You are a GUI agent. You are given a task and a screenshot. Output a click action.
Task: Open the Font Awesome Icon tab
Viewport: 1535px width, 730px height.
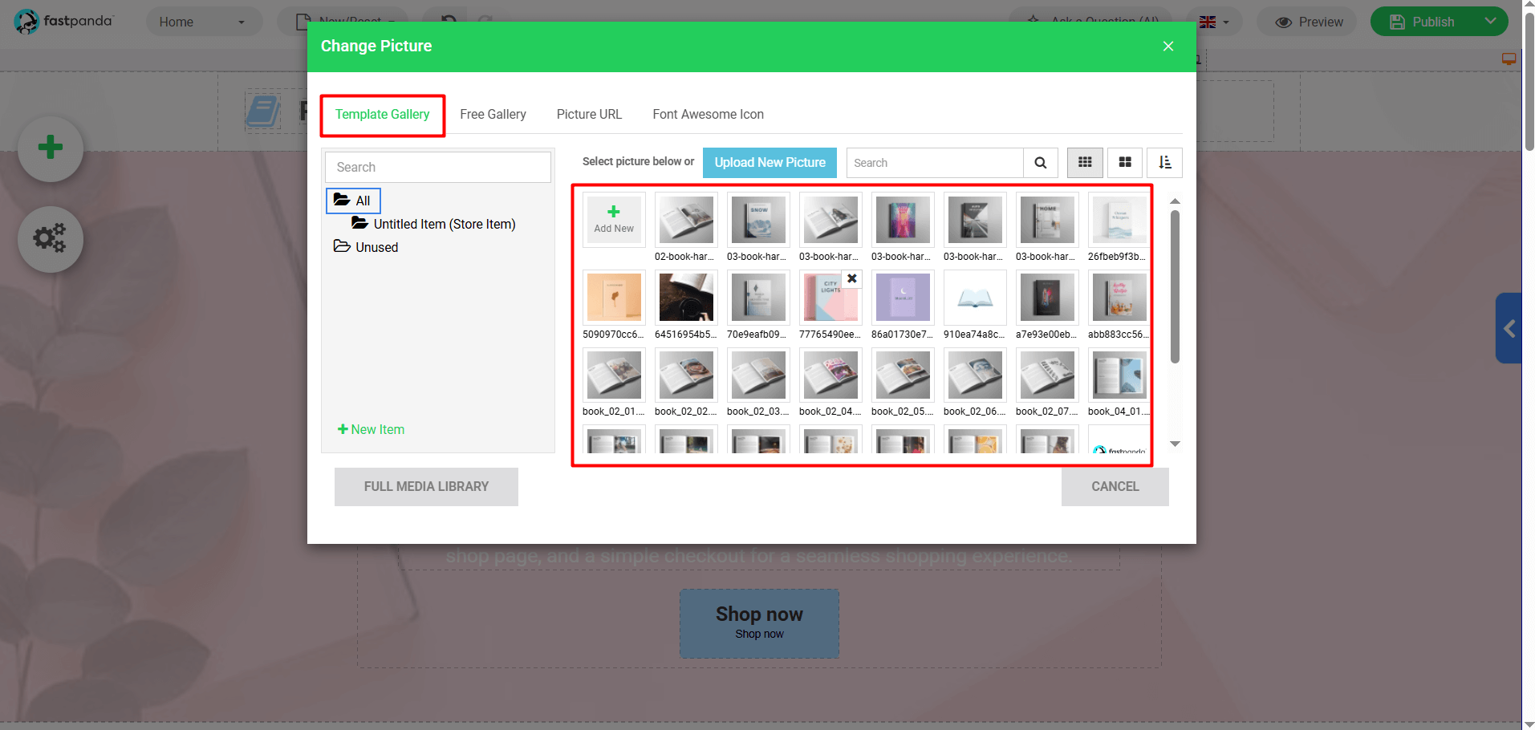click(708, 114)
